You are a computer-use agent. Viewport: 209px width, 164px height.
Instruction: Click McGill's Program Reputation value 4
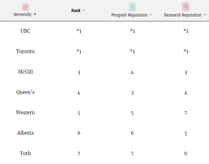click(x=132, y=72)
